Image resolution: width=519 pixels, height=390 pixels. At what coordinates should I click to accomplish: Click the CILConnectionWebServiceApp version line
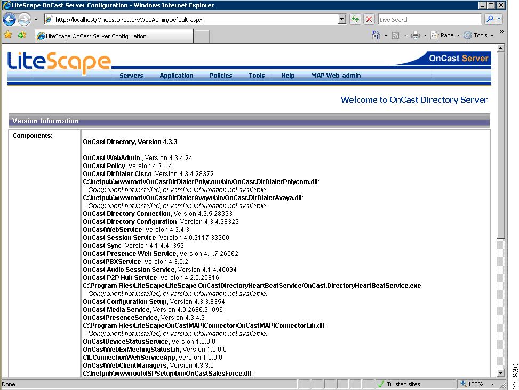tap(153, 358)
